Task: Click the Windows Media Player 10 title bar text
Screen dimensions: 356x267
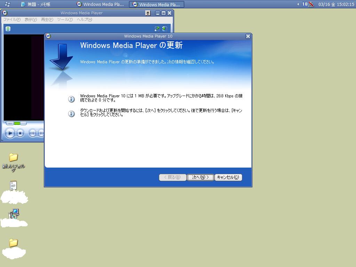Action: [x=148, y=36]
